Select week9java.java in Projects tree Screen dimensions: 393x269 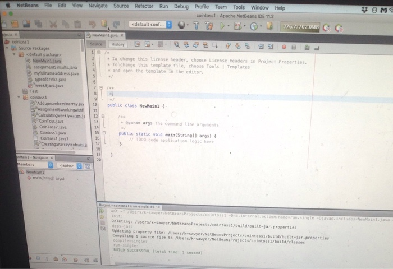(x=49, y=85)
